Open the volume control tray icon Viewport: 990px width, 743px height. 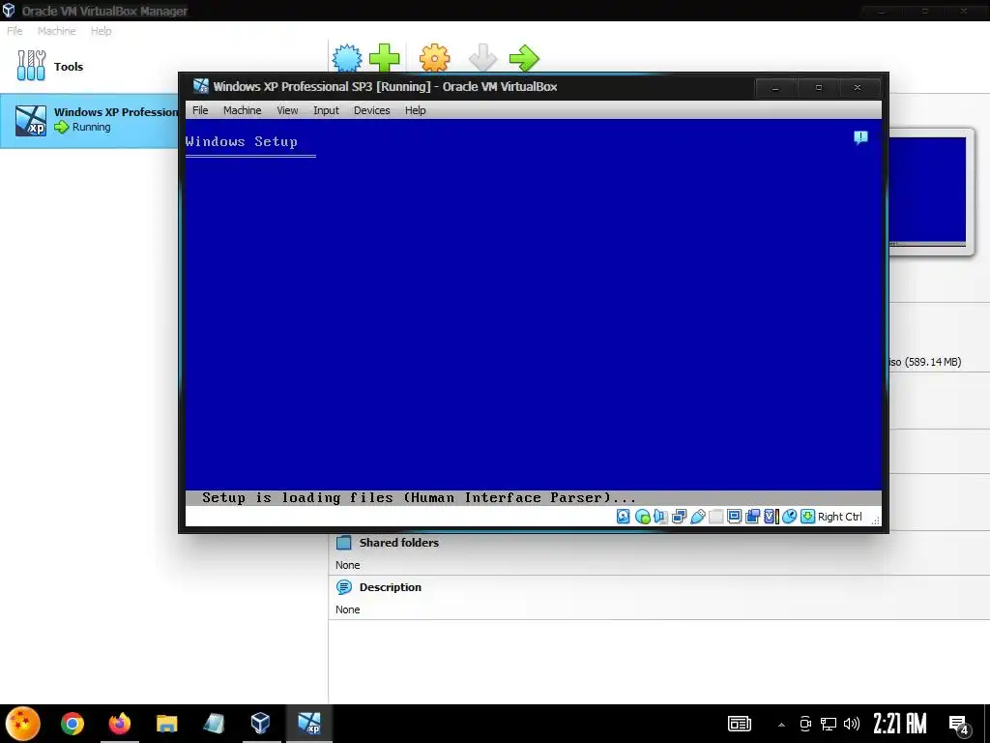[x=852, y=724]
